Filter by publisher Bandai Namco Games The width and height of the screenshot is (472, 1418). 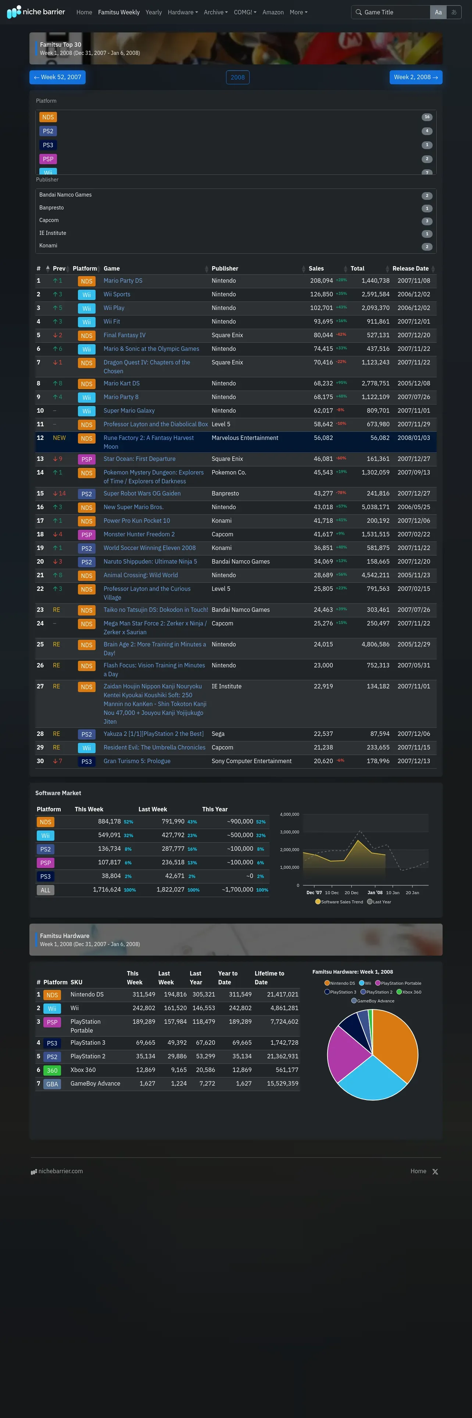tap(236, 195)
